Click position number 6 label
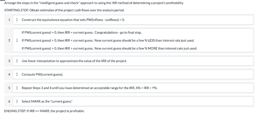Screen dimensions: 256x115 click(9, 102)
